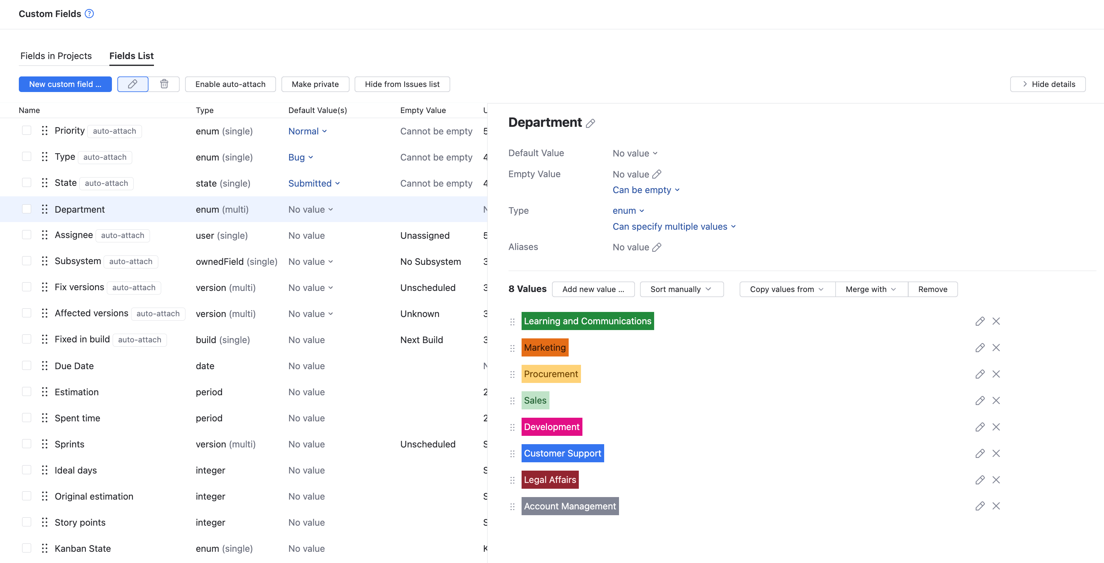Open the Custom Fields help icon

[89, 13]
